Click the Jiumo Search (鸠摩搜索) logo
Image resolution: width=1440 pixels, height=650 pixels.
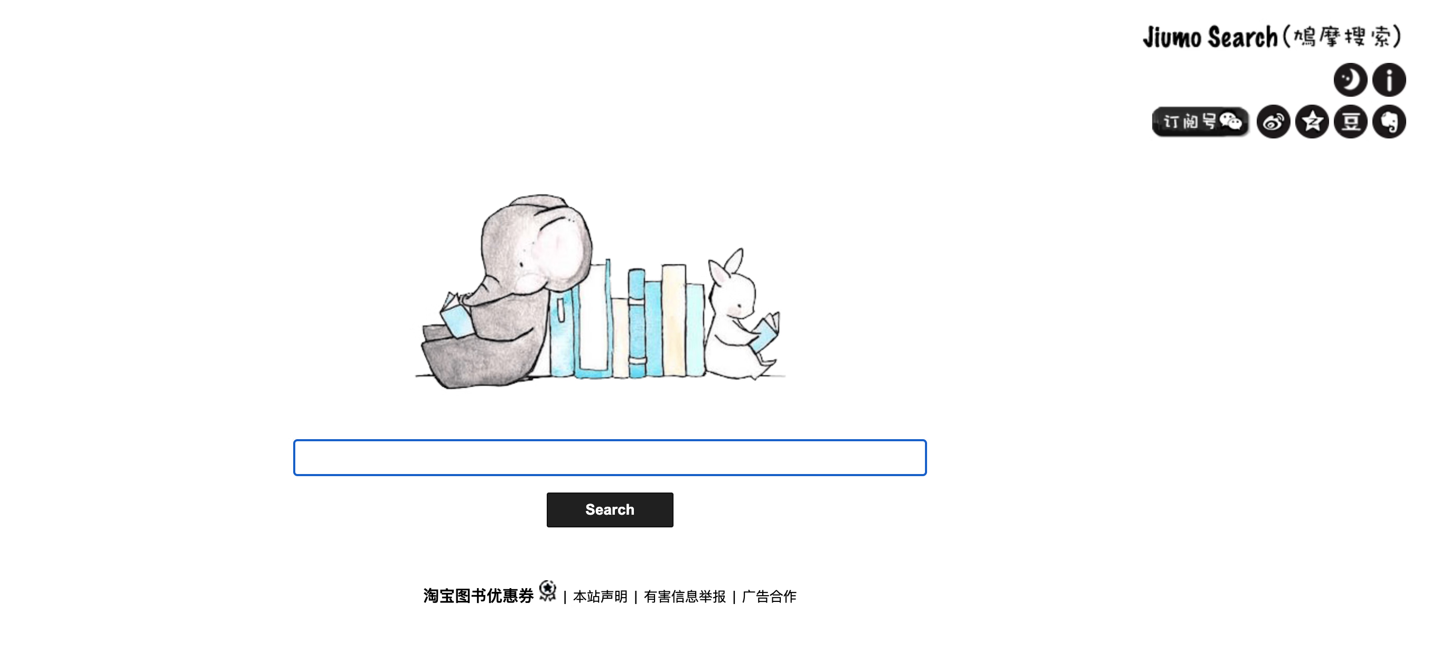coord(1271,37)
